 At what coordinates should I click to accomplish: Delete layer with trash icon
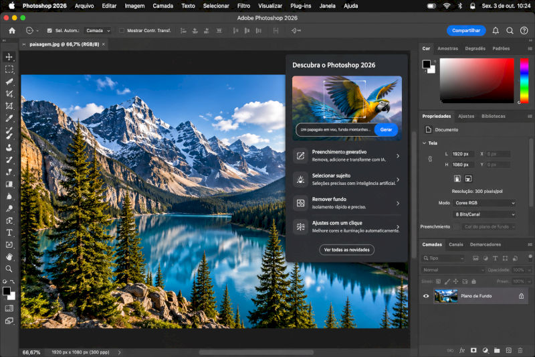click(520, 350)
